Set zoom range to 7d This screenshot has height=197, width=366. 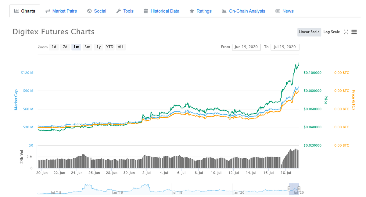coord(65,47)
